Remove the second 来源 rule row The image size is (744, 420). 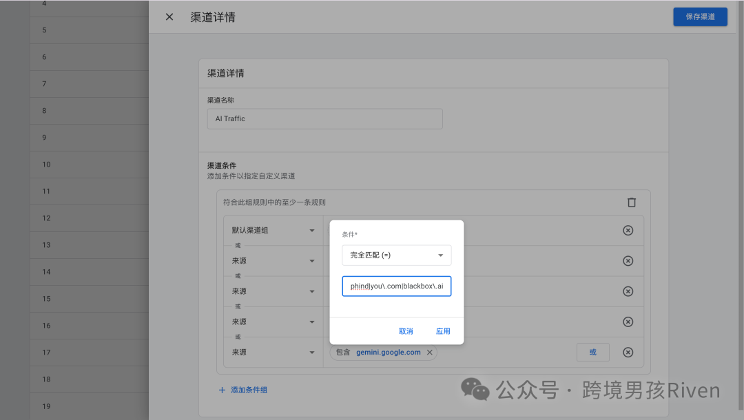[x=628, y=291]
